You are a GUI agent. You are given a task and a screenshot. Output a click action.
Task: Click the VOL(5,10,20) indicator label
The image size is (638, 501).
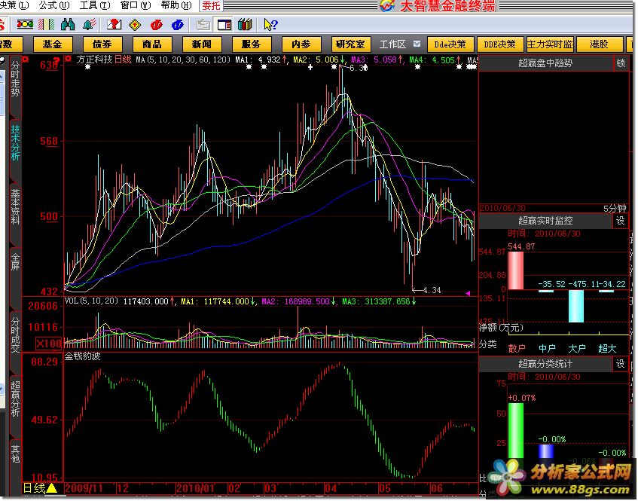[x=92, y=301]
